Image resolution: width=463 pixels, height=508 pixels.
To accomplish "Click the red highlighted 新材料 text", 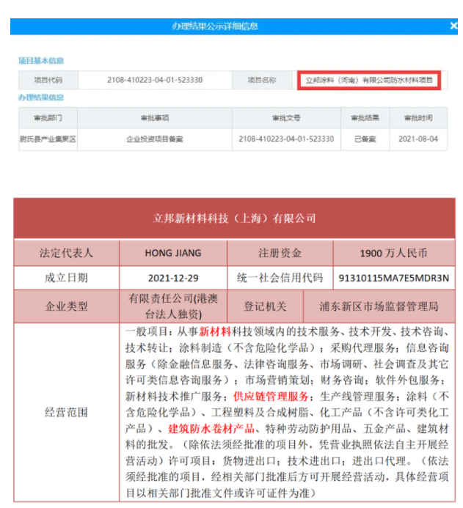I will coord(215,331).
